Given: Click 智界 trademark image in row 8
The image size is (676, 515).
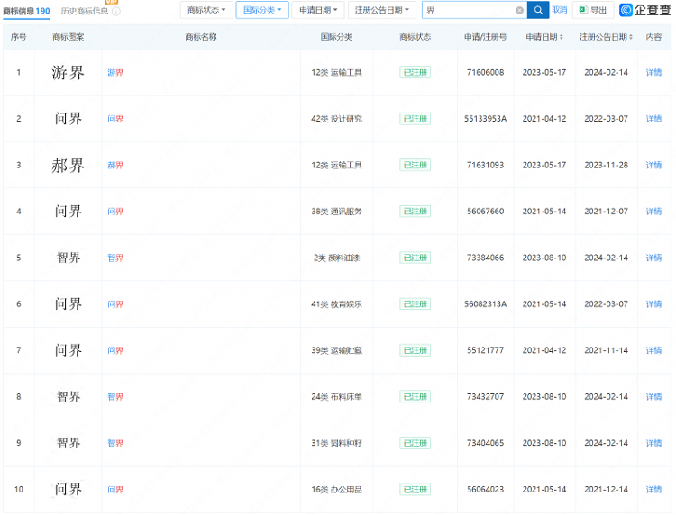Looking at the screenshot, I should coord(69,396).
